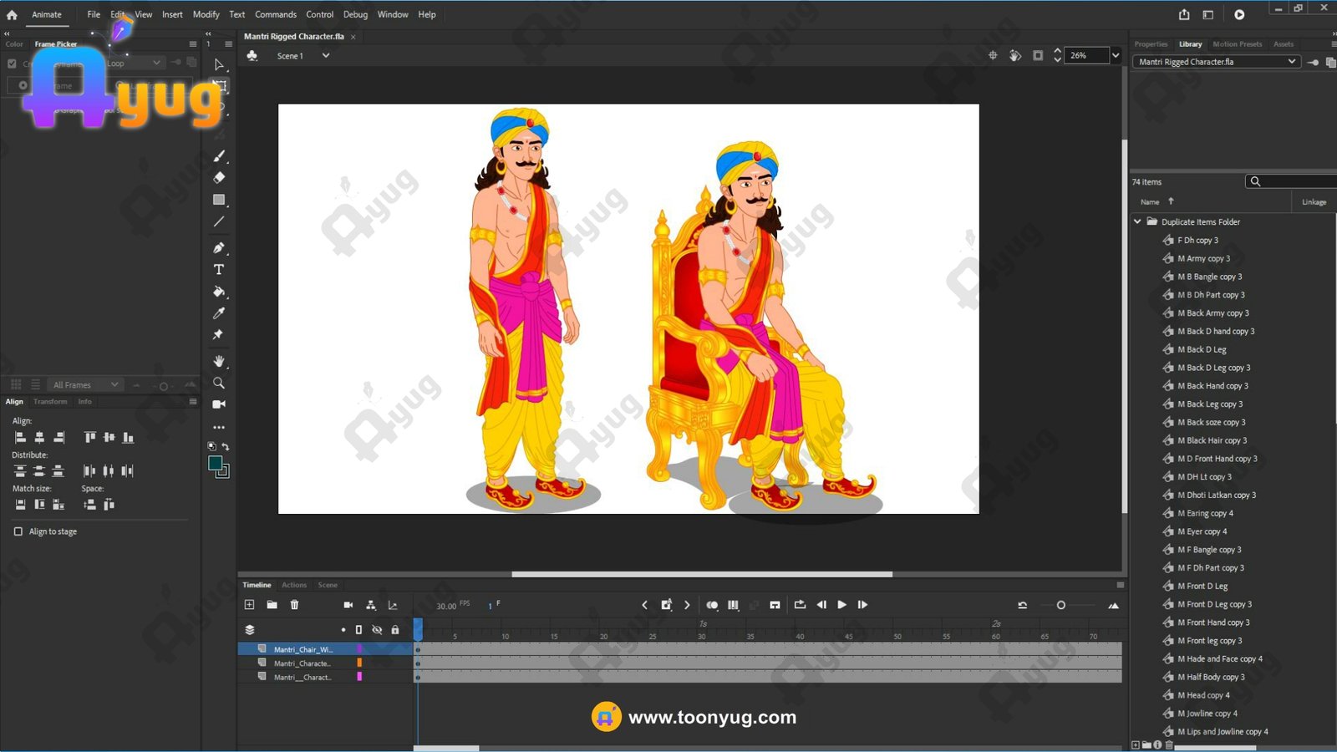Collapse the Duplicate Items Folder
The image size is (1337, 752).
[1137, 221]
